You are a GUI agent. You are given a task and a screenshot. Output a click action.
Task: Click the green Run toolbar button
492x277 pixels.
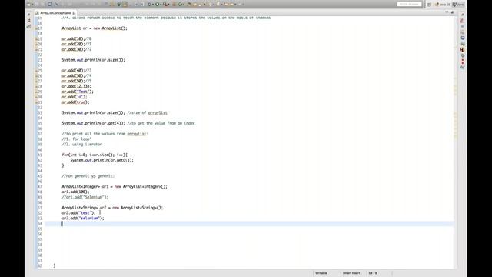click(x=157, y=5)
